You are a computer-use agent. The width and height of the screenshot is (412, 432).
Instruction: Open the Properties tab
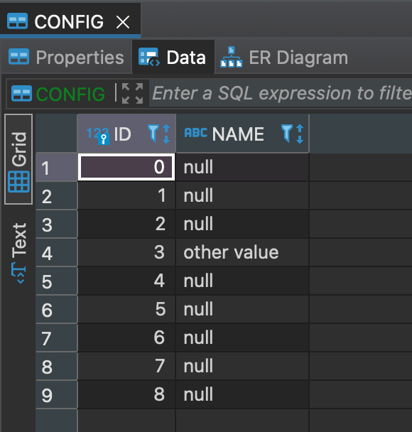66,58
